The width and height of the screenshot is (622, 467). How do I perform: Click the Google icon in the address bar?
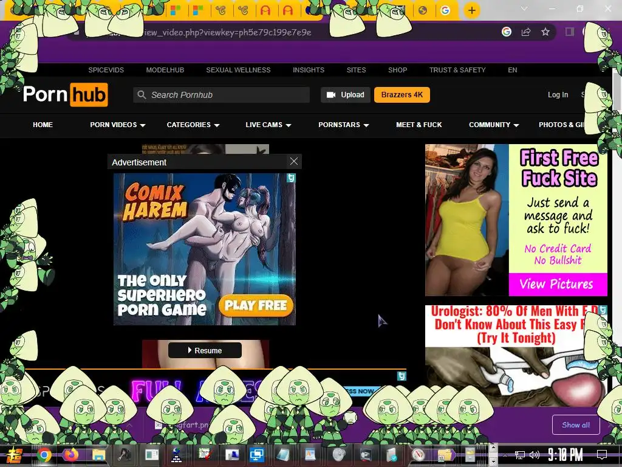click(506, 32)
